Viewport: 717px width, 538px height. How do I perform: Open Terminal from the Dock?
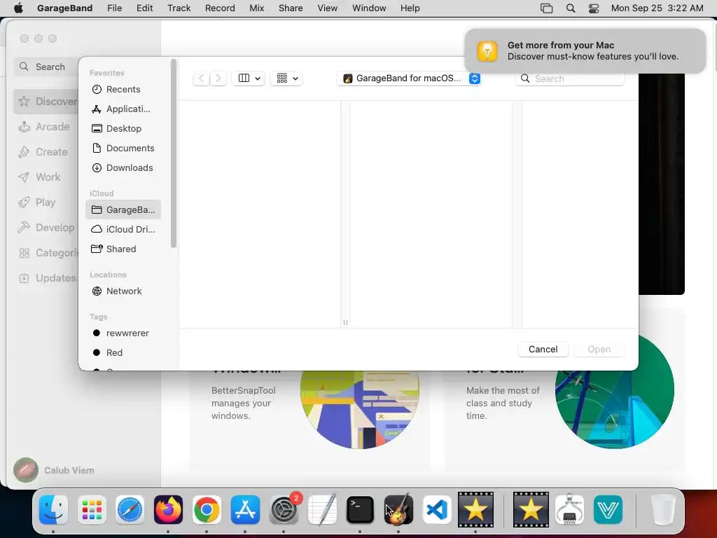click(361, 510)
